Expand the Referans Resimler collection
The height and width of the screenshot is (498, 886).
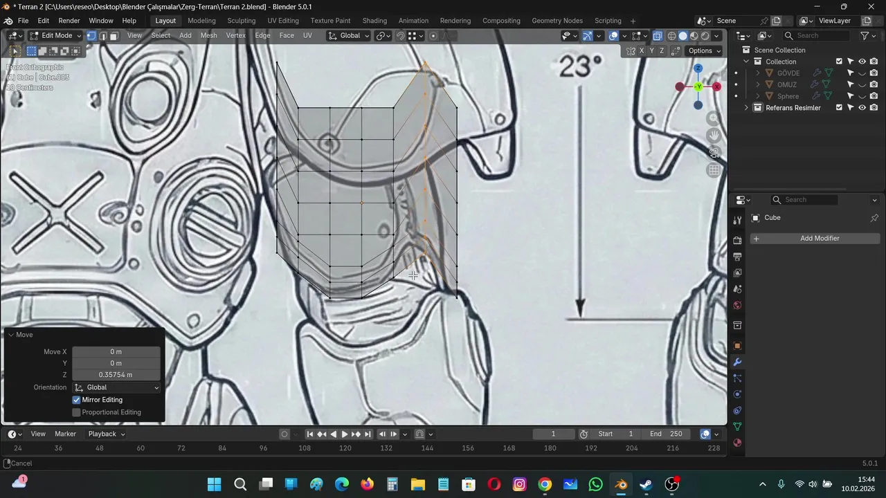746,108
